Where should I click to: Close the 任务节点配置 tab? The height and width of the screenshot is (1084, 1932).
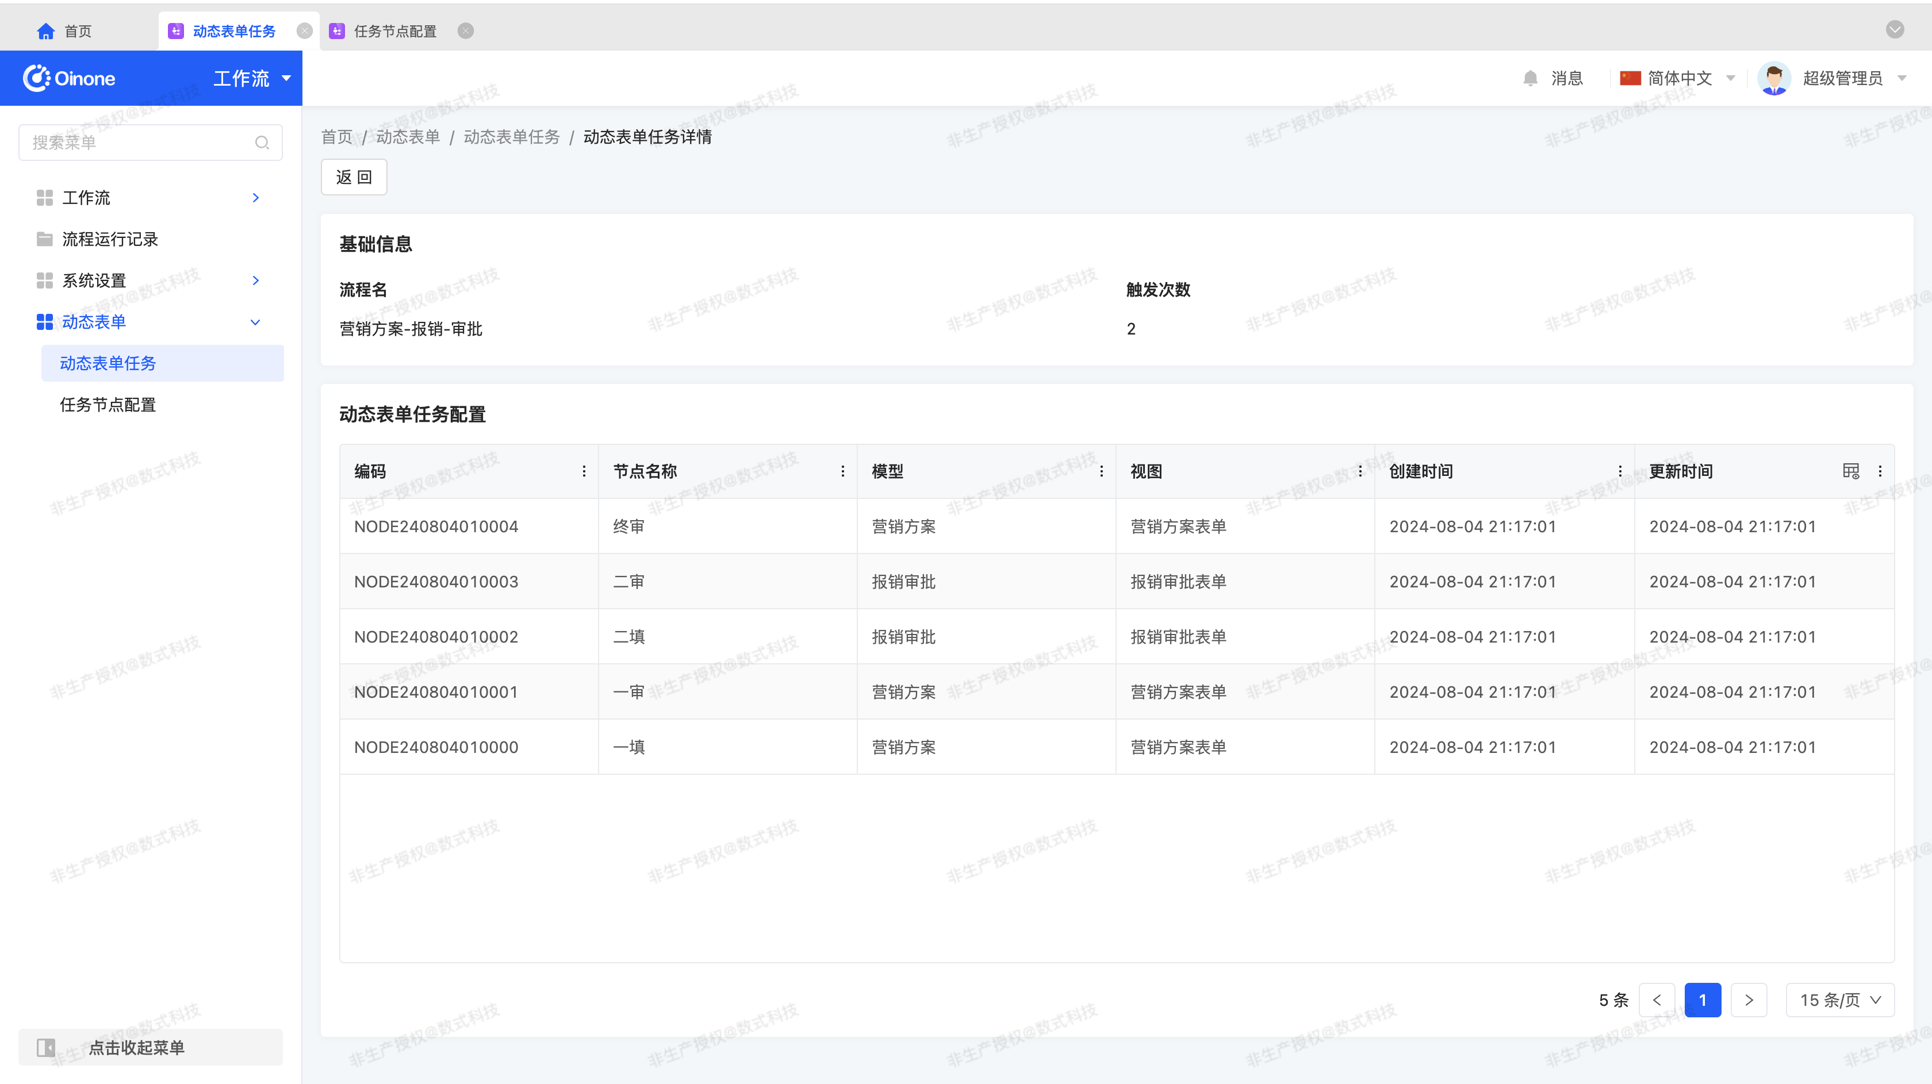tap(466, 30)
